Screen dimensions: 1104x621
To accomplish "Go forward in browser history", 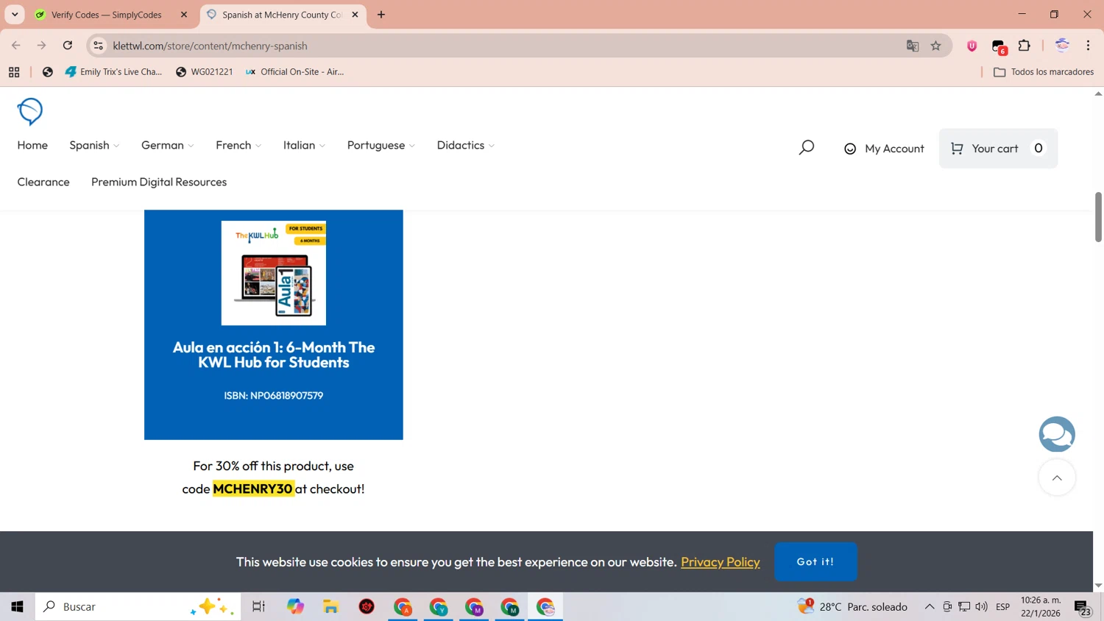I will [x=42, y=46].
